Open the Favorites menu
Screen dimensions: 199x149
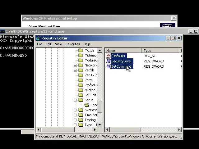[x=72, y=44]
